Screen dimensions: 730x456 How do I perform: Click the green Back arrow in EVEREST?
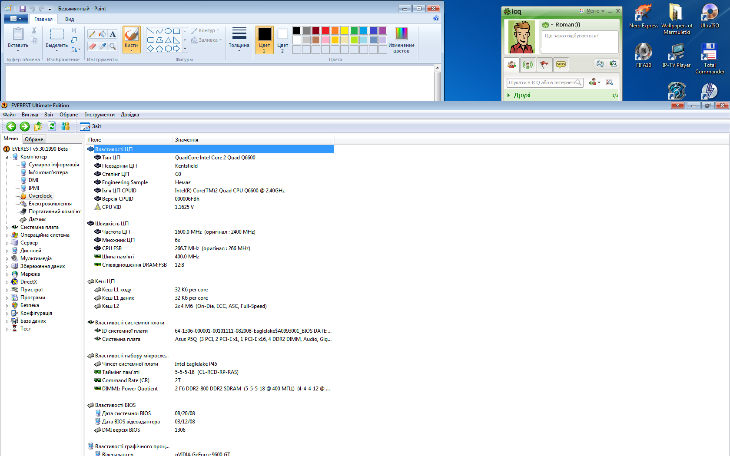click(x=11, y=126)
